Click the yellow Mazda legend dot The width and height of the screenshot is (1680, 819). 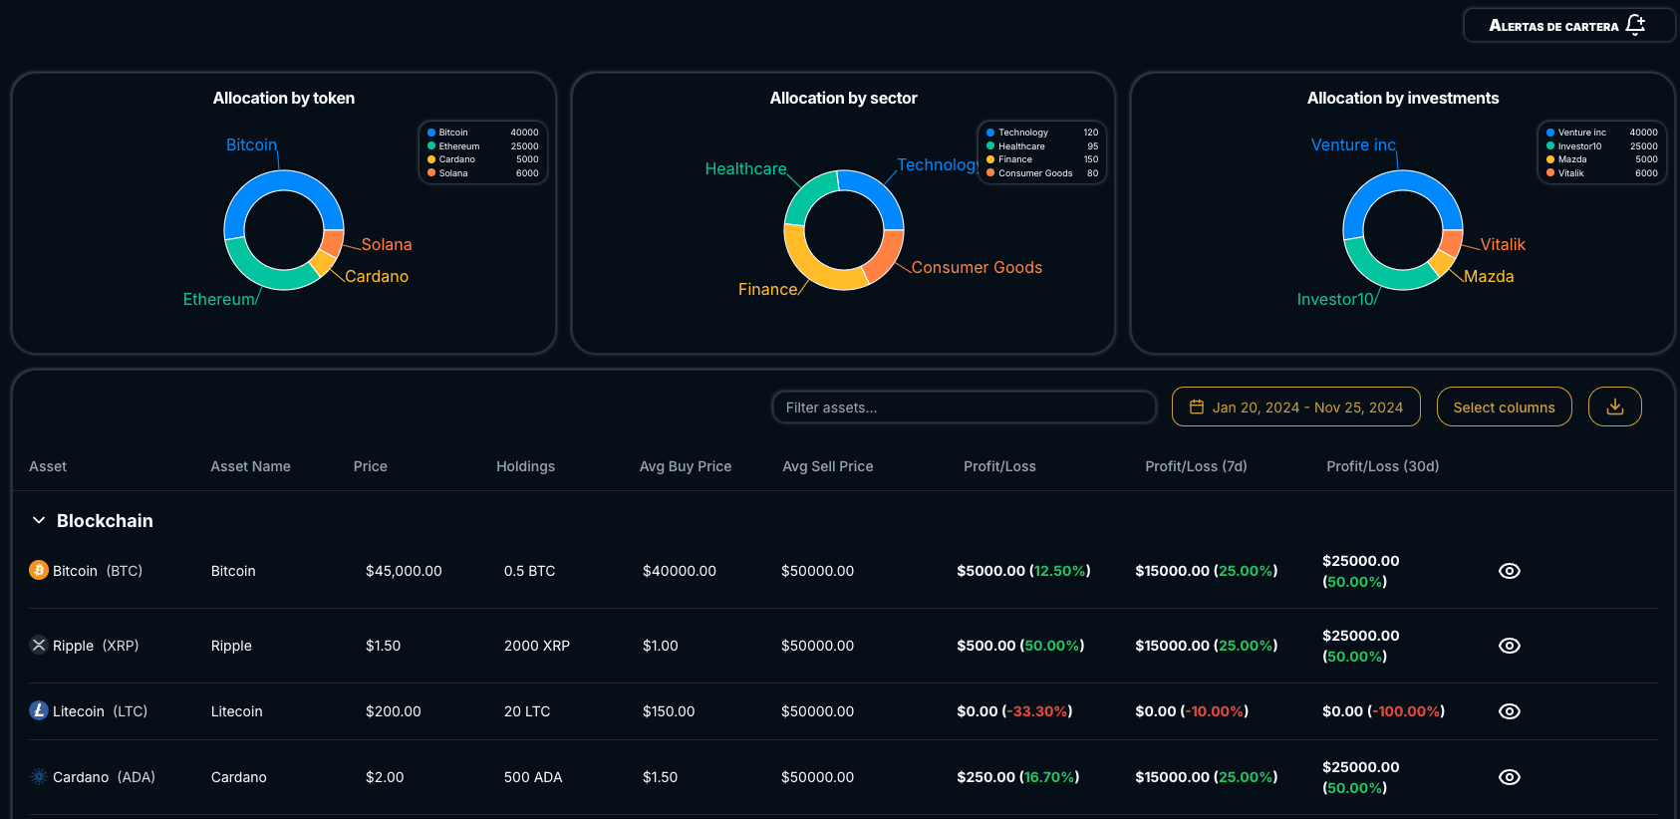tap(1550, 159)
